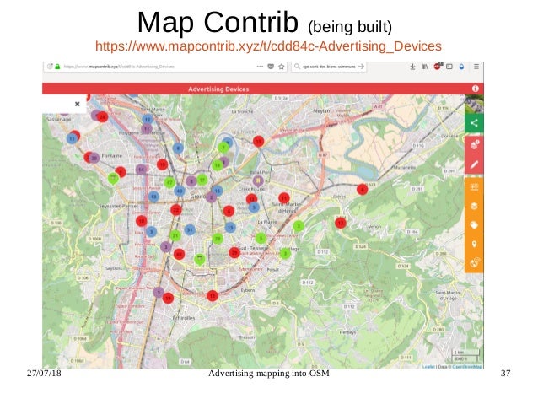Click the green padlock in address bar
Image resolution: width=538 pixels, height=404 pixels.
pyautogui.click(x=57, y=67)
